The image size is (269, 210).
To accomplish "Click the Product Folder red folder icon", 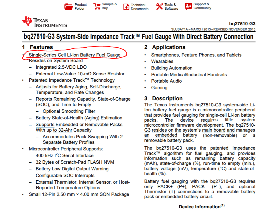I will pos(69,7).
